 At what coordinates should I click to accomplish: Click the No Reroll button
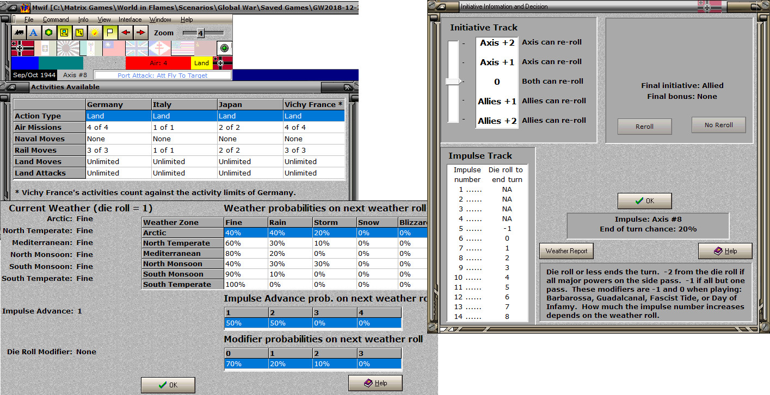(x=718, y=125)
